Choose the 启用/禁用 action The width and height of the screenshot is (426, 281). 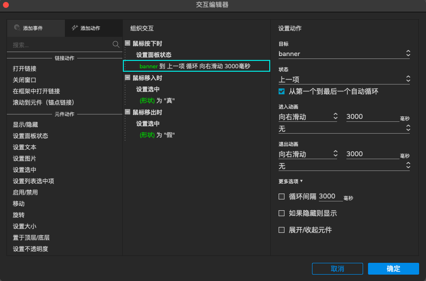(x=25, y=193)
